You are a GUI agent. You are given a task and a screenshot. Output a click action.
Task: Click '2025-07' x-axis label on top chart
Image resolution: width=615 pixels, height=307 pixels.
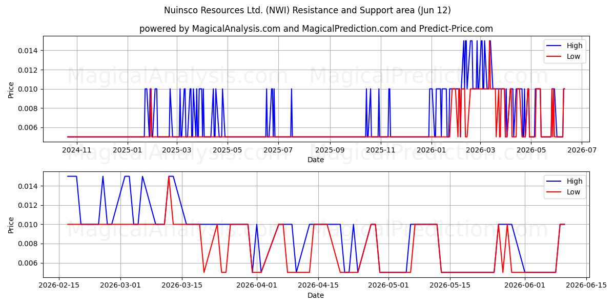coord(278,150)
